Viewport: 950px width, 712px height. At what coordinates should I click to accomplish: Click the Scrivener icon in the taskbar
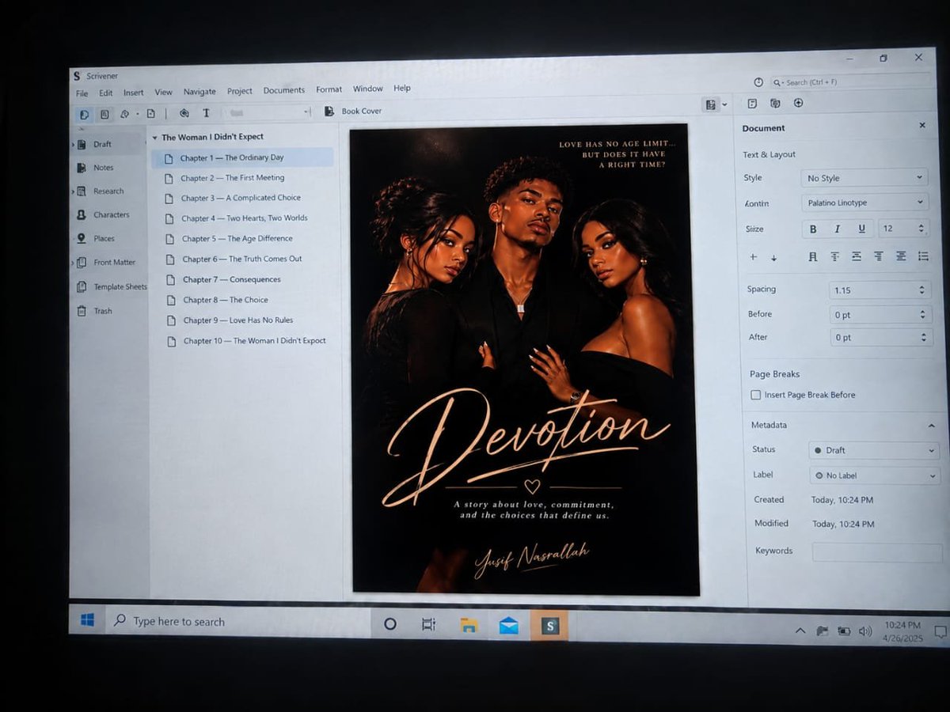click(550, 627)
